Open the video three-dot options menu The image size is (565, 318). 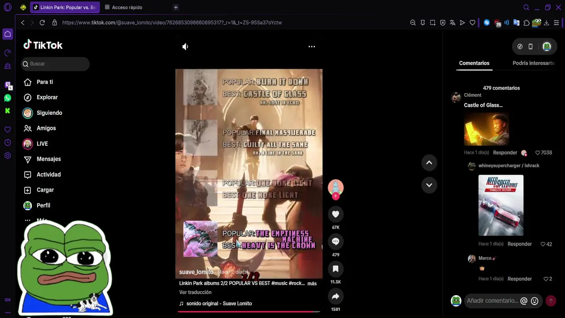coord(312,46)
